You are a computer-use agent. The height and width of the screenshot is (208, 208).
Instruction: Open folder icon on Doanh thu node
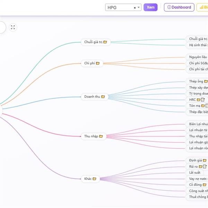103,97
